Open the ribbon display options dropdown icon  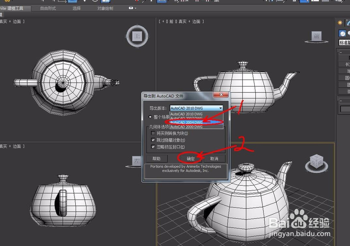(132, 8)
